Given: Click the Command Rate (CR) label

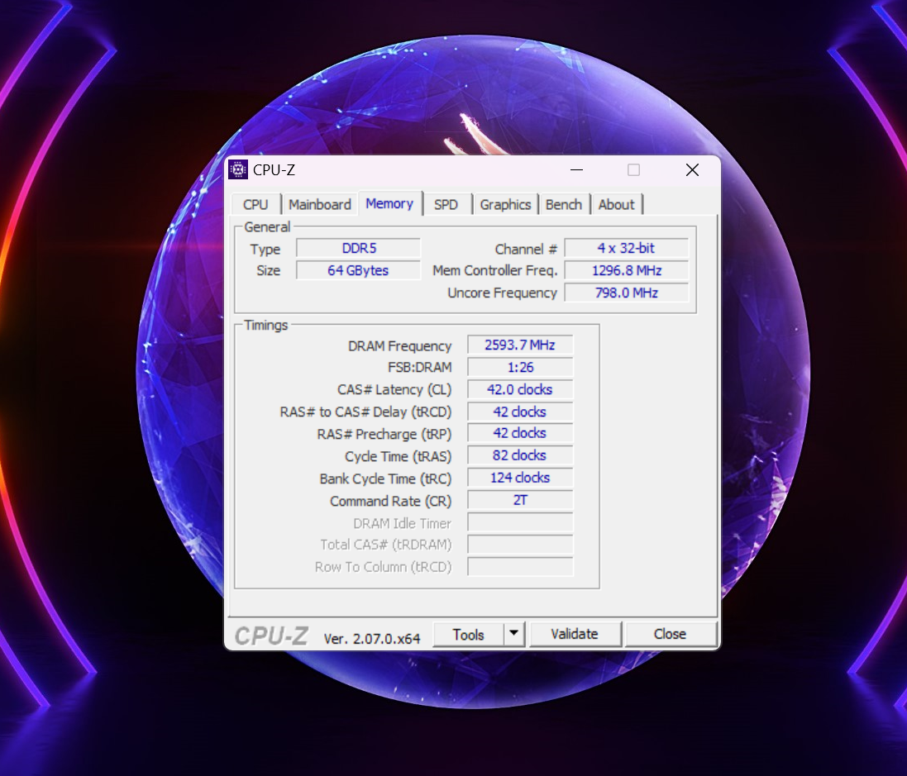Looking at the screenshot, I should (391, 502).
